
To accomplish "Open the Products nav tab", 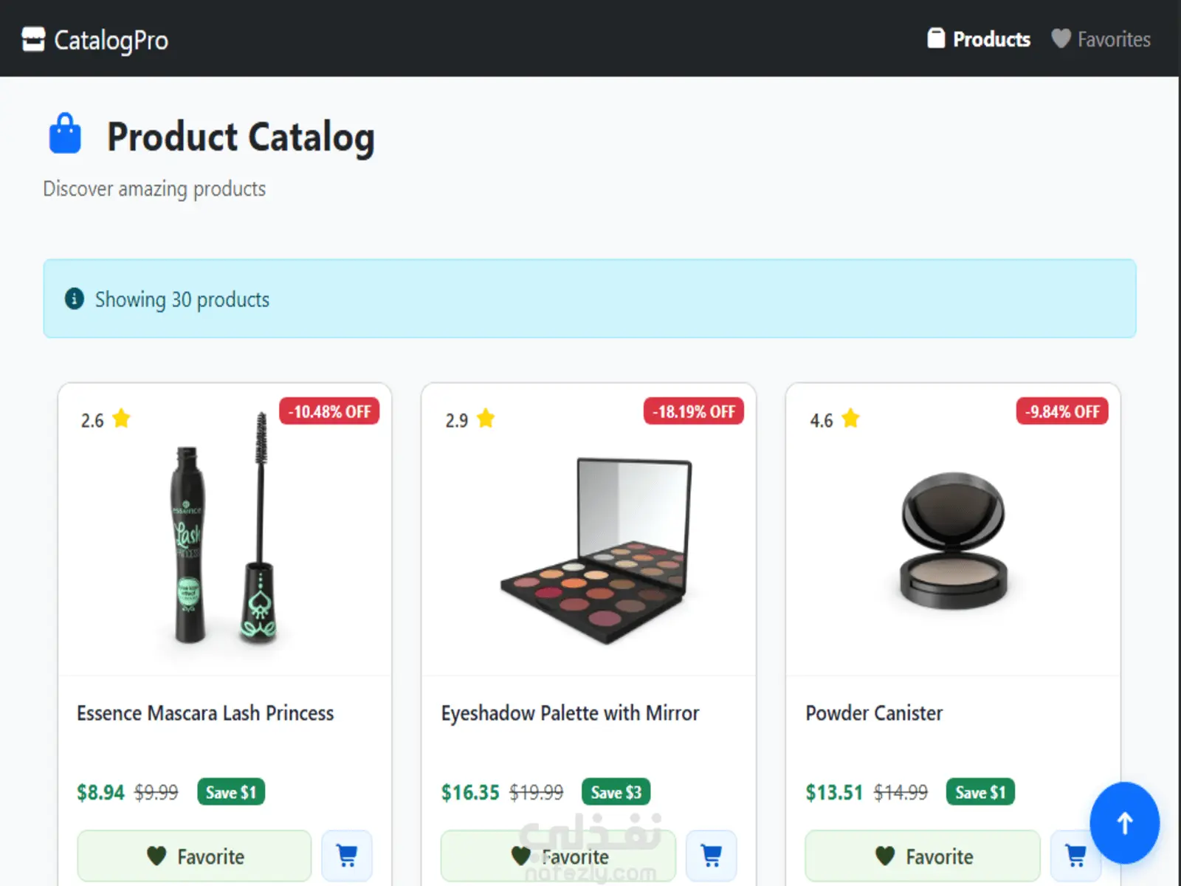I will 979,39.
